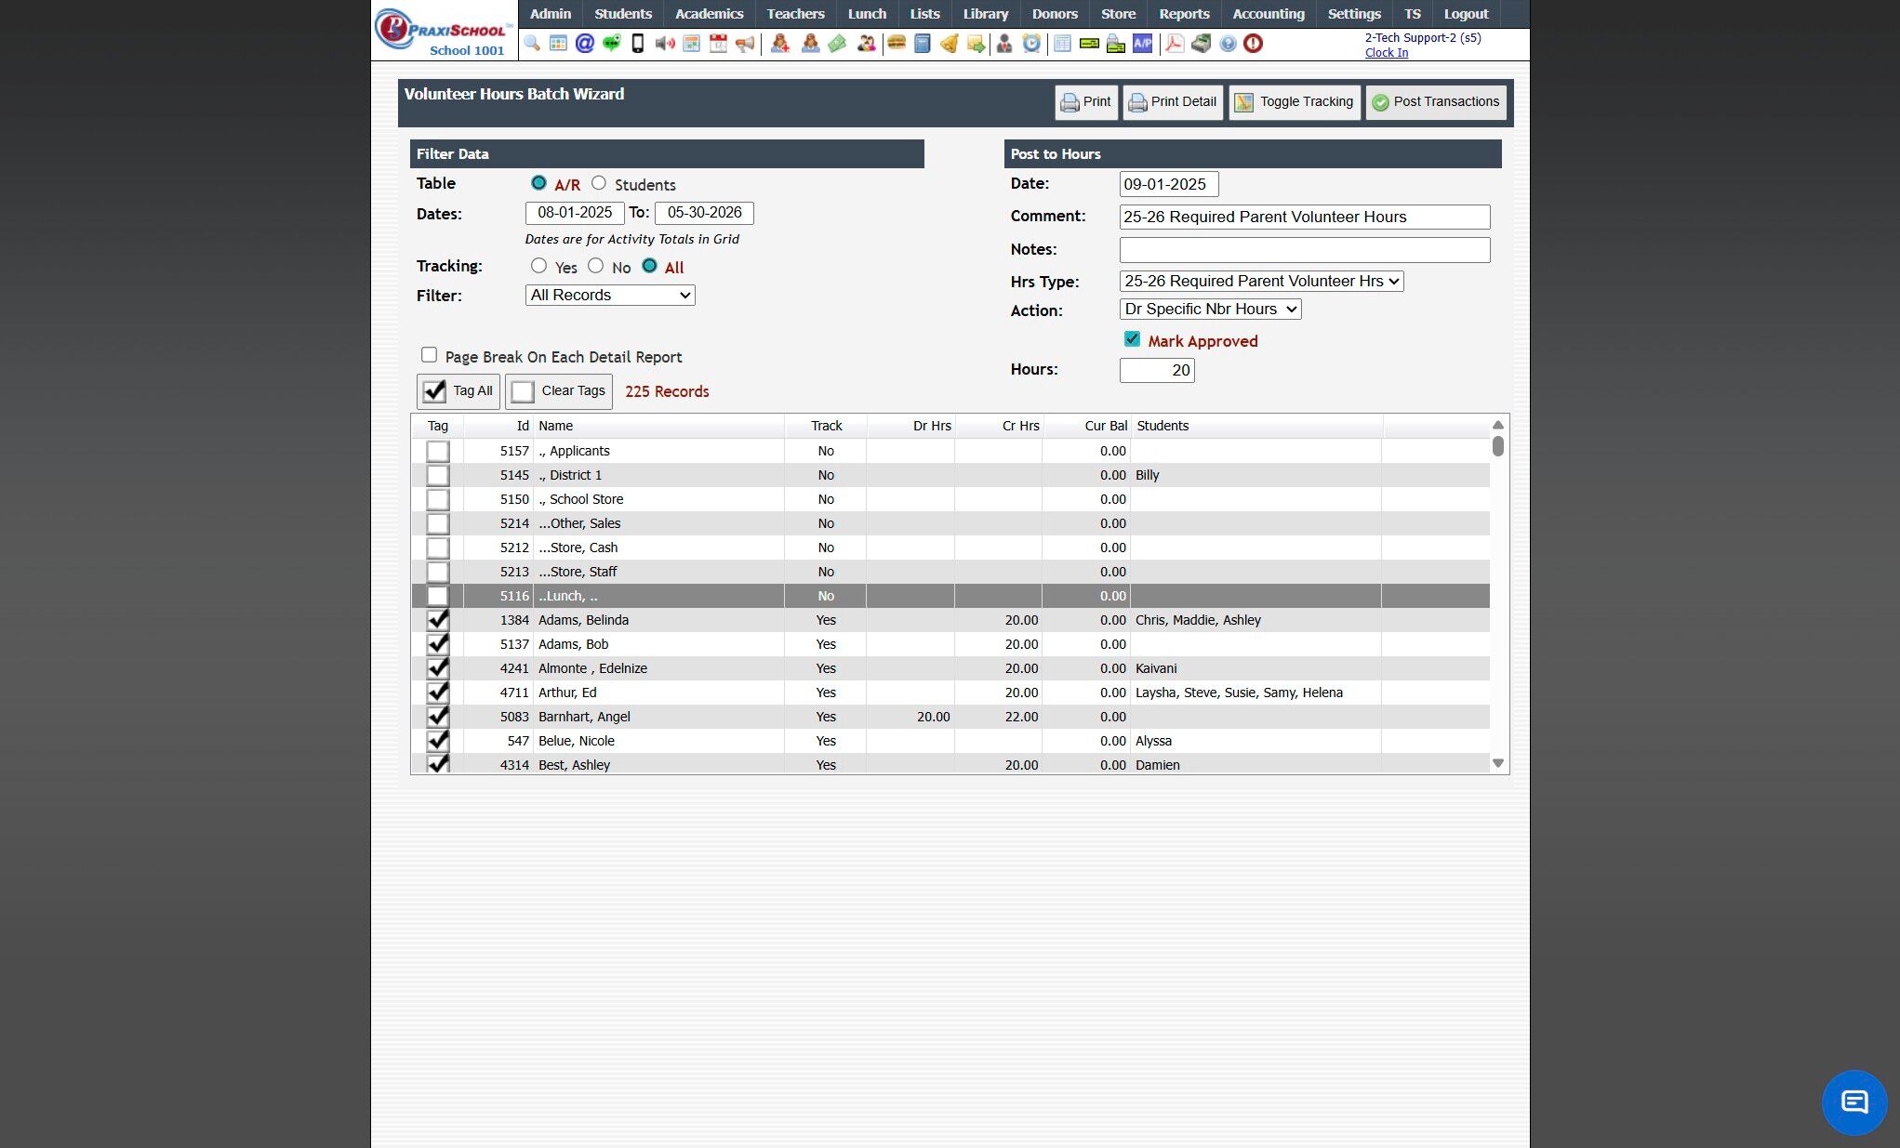Viewport: 1900px width, 1148px height.
Task: Click the hamburger lunch icon in toolbar
Action: coord(897,44)
